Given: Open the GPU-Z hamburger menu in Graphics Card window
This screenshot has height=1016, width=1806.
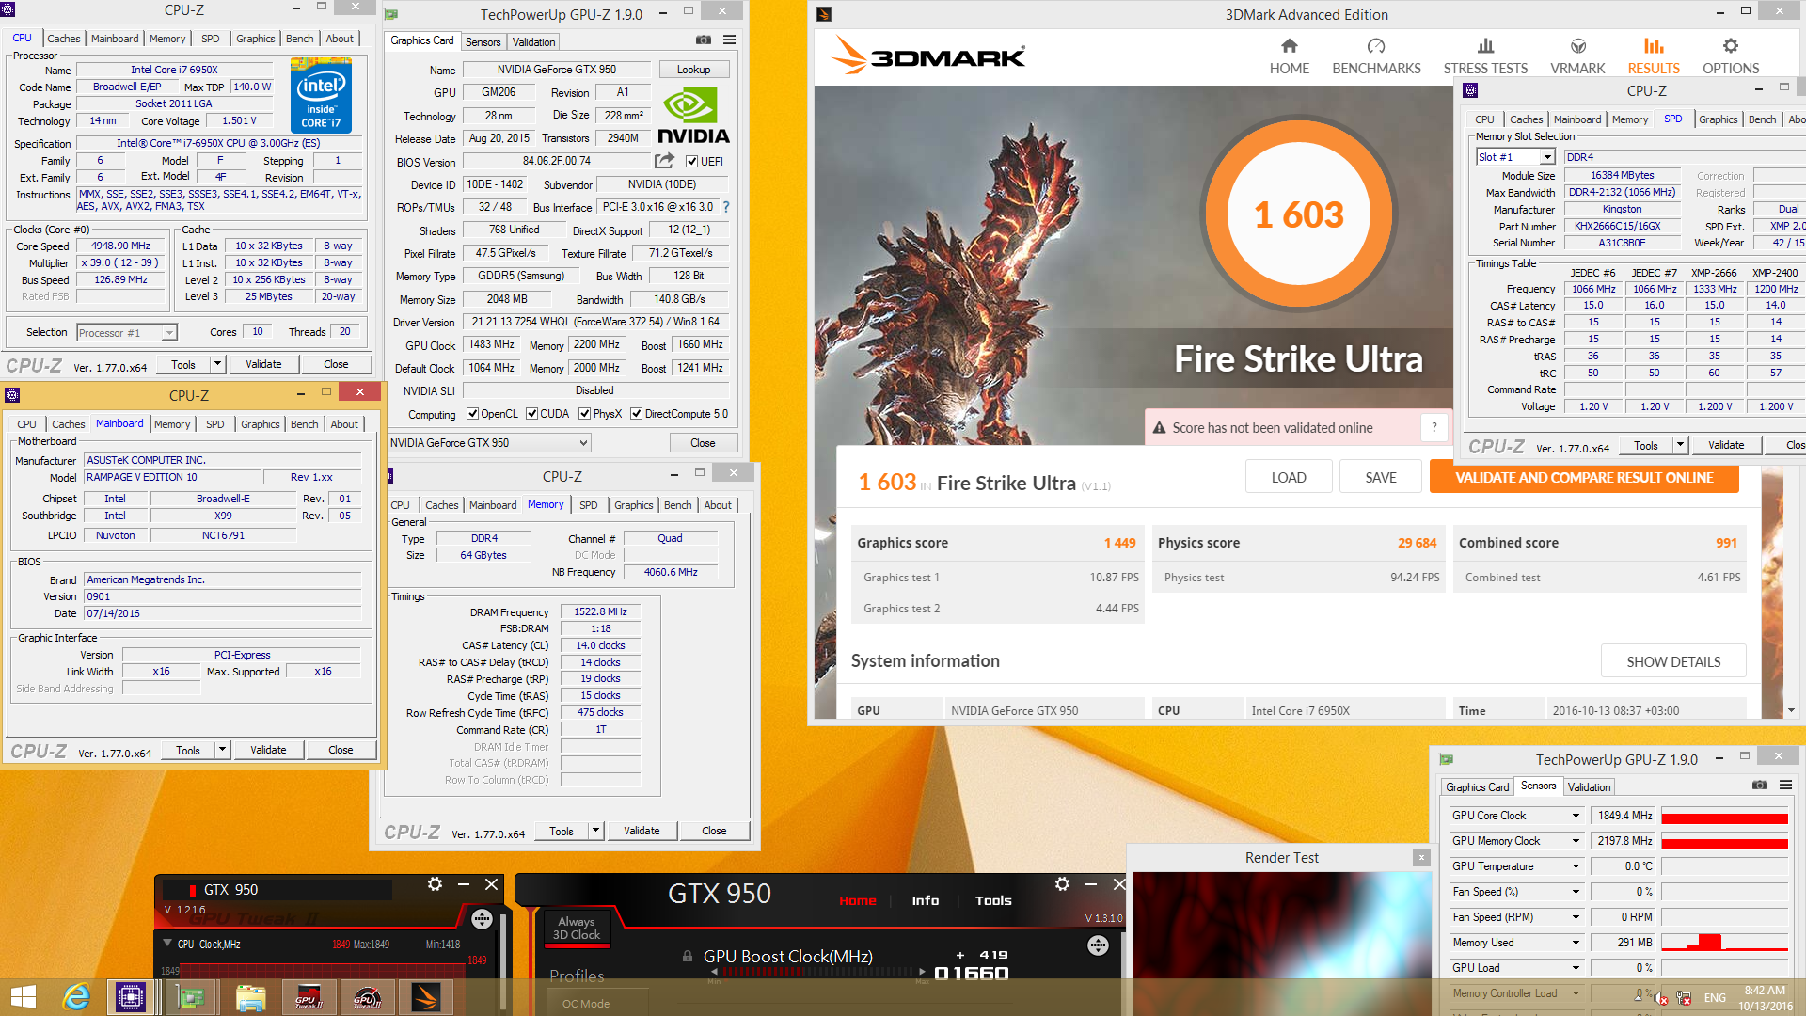Looking at the screenshot, I should [x=729, y=40].
